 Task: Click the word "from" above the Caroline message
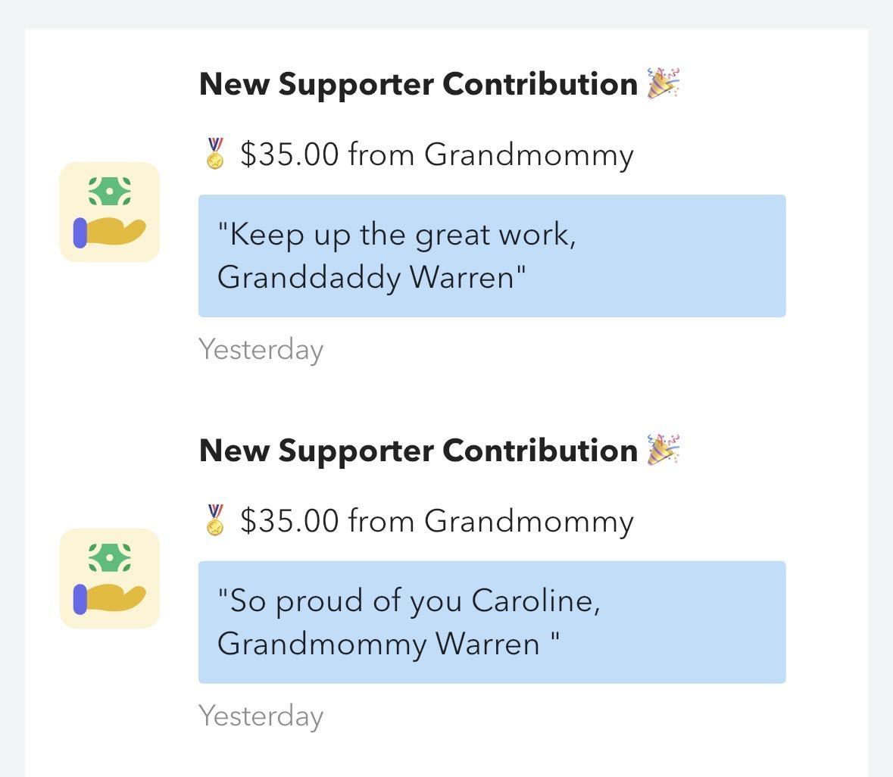pyautogui.click(x=381, y=521)
